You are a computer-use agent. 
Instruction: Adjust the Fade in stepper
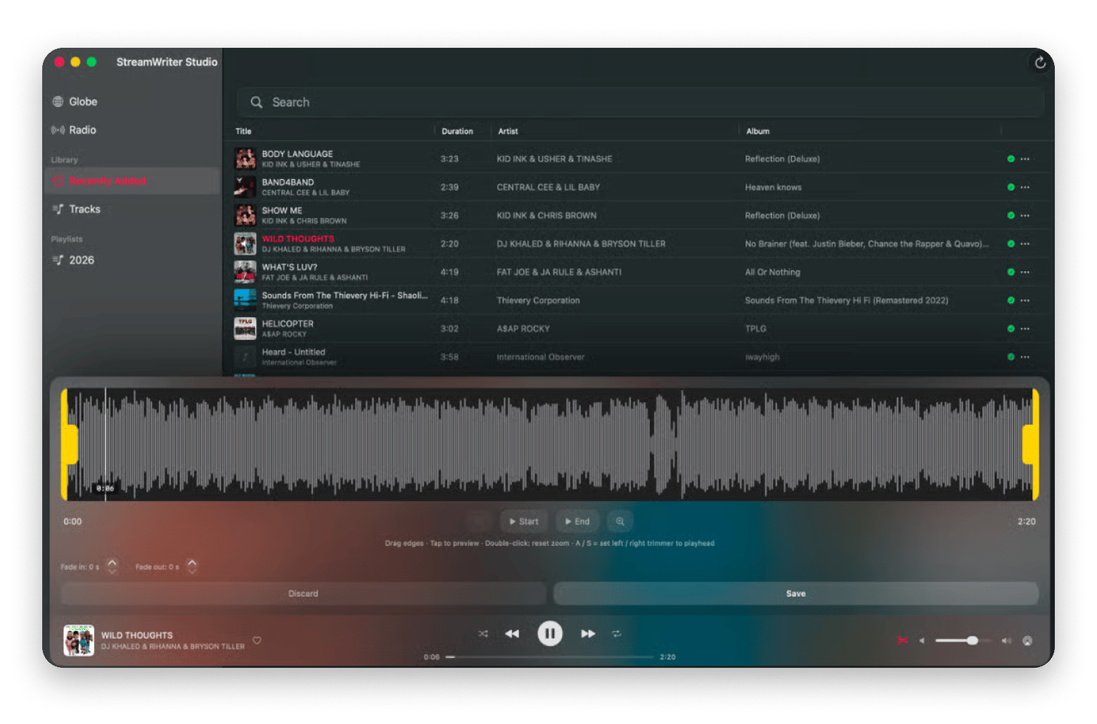pyautogui.click(x=113, y=567)
